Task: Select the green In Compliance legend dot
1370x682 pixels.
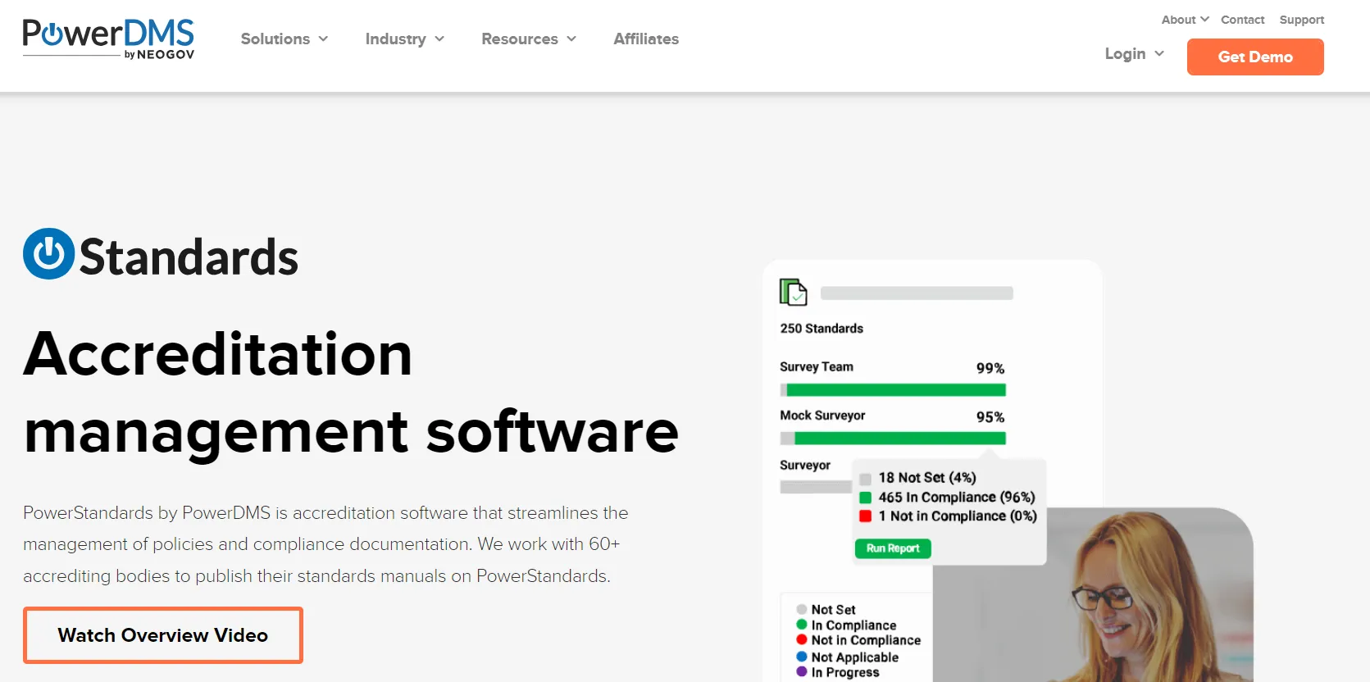Action: coord(802,625)
